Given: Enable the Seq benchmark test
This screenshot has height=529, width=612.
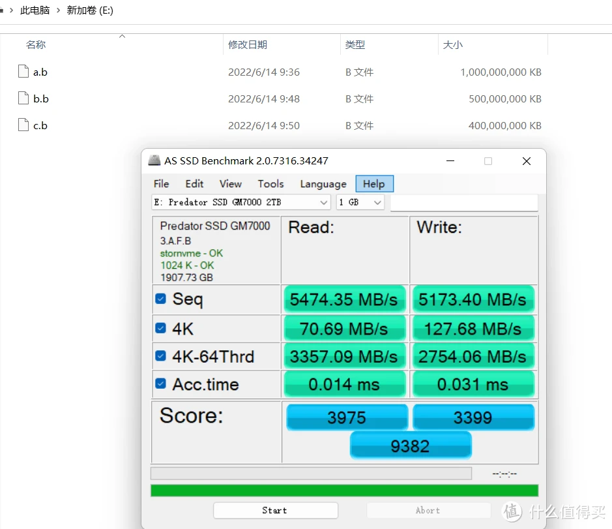Looking at the screenshot, I should tap(160, 299).
